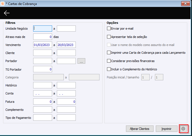Click the second Fatura field
Image resolution: width=192 pixels, height=136 pixels.
click(66, 102)
